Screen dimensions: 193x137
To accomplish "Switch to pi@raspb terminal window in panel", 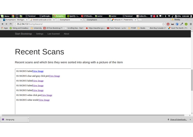I will [45, 16].
